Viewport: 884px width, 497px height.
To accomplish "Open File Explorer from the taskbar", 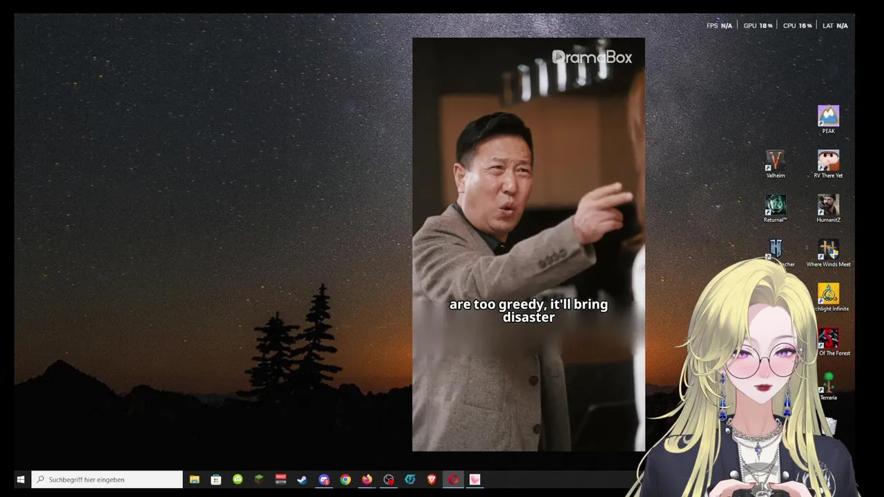I will (x=195, y=480).
